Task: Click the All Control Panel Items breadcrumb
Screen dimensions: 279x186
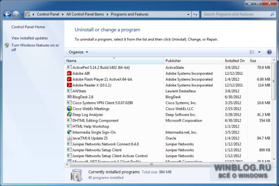Action: pyautogui.click(x=85, y=14)
